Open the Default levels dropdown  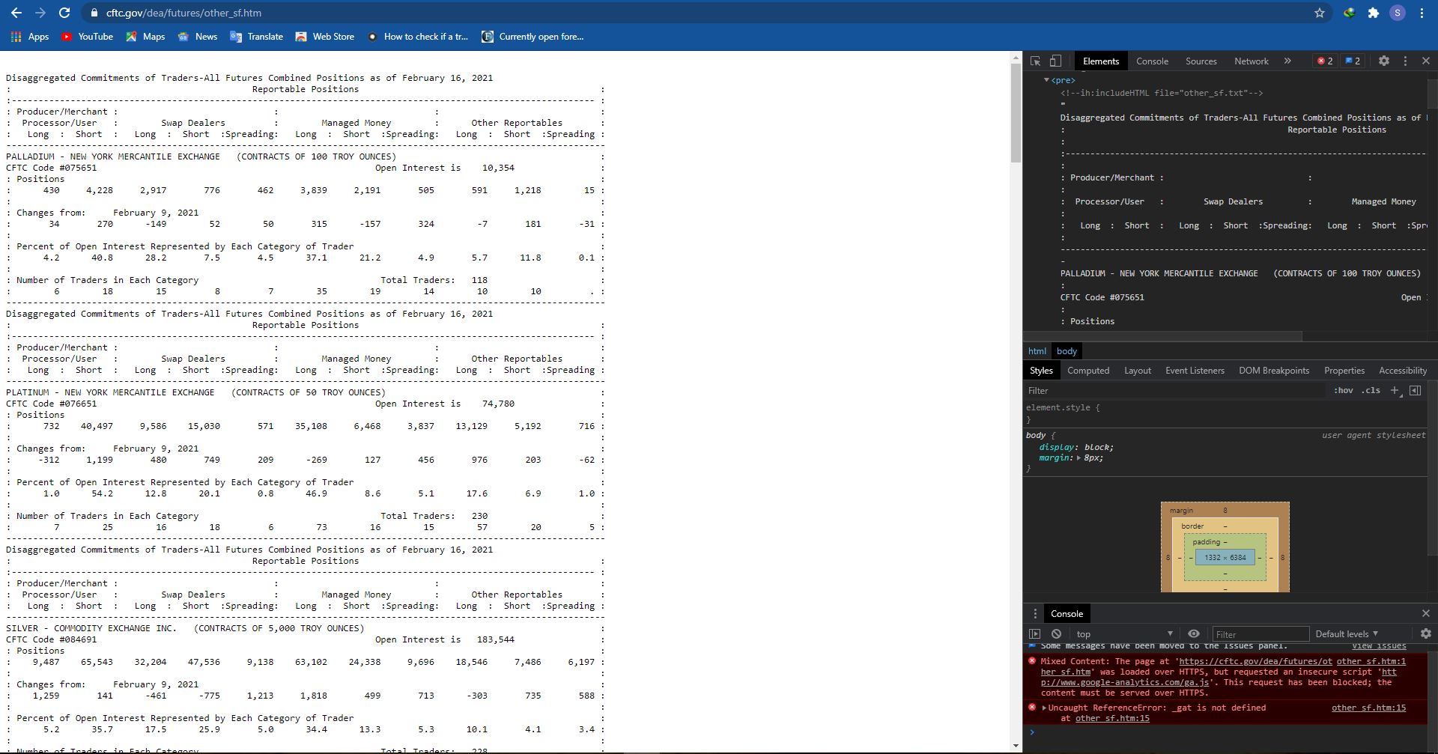click(x=1347, y=633)
